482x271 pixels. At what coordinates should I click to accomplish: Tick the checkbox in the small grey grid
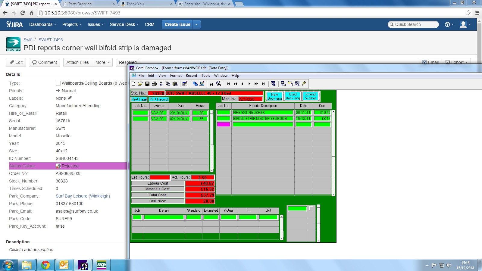311,208
